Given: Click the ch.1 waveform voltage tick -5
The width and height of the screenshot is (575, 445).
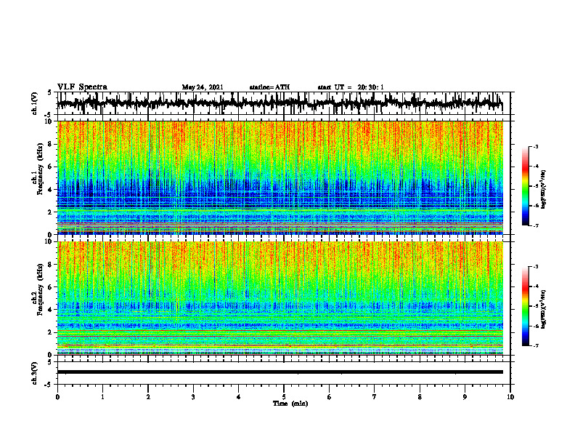Looking at the screenshot, I should 49,116.
